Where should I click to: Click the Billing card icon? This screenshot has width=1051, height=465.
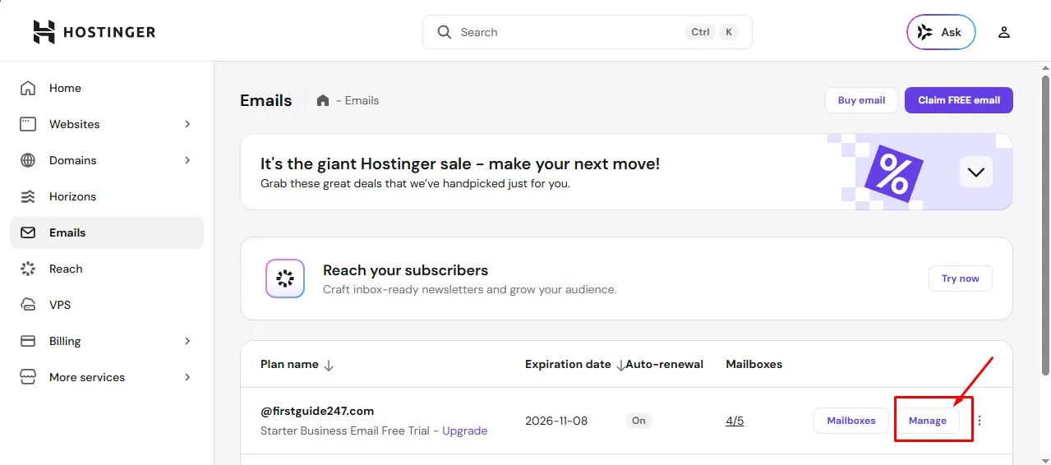[x=28, y=341]
